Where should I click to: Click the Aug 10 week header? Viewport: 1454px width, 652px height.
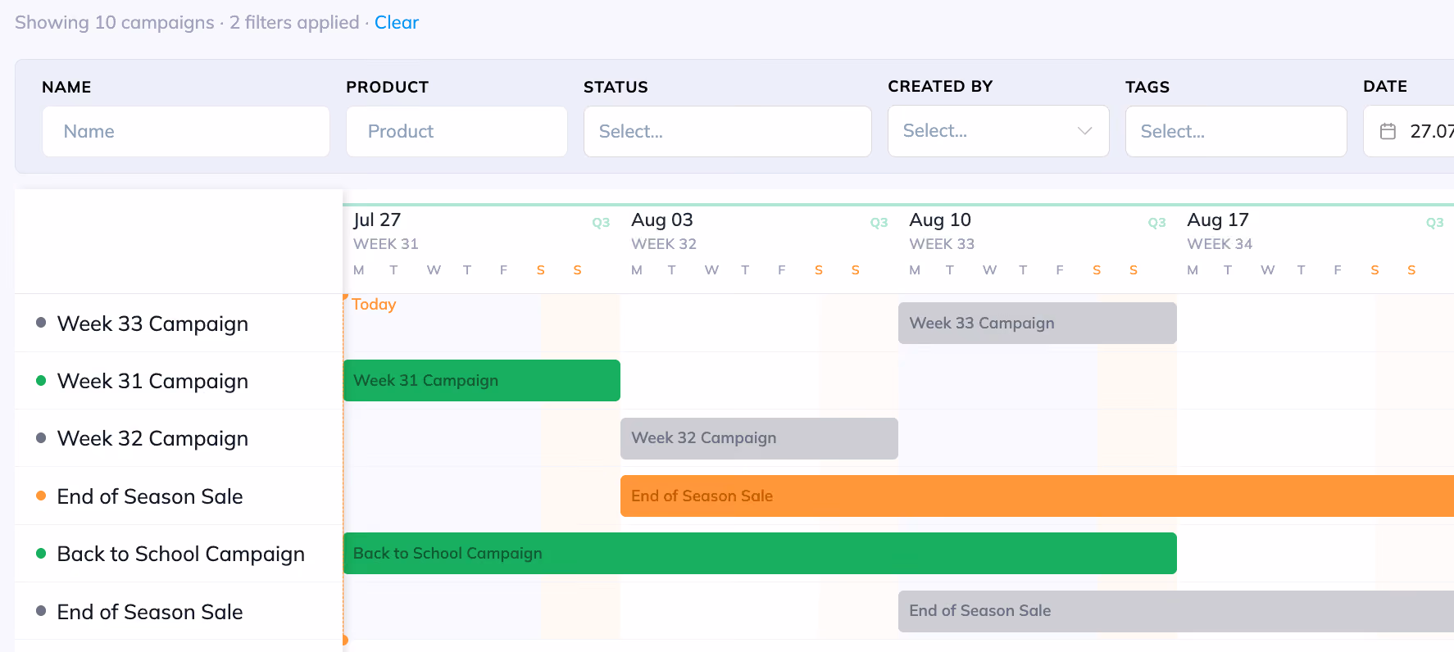click(x=940, y=220)
